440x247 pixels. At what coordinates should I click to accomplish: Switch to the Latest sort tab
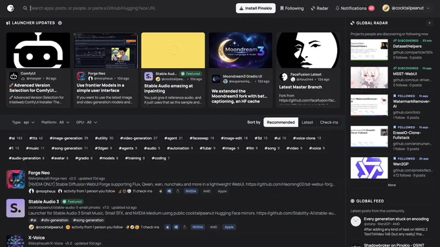[307, 122]
